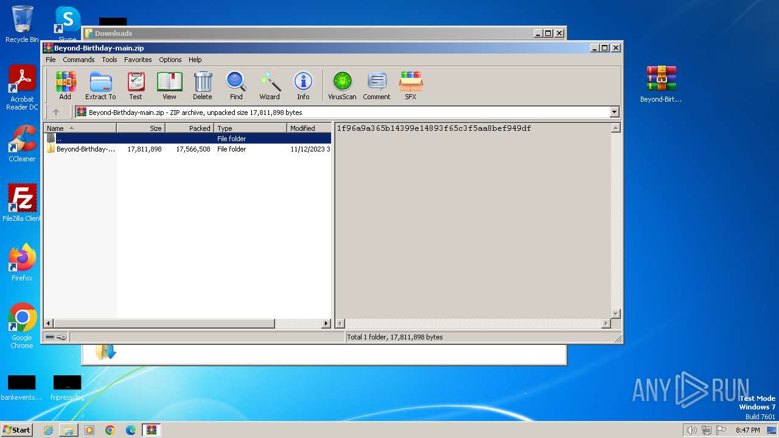The width and height of the screenshot is (779, 438).
Task: Open the archive Comment tool
Action: 377,85
